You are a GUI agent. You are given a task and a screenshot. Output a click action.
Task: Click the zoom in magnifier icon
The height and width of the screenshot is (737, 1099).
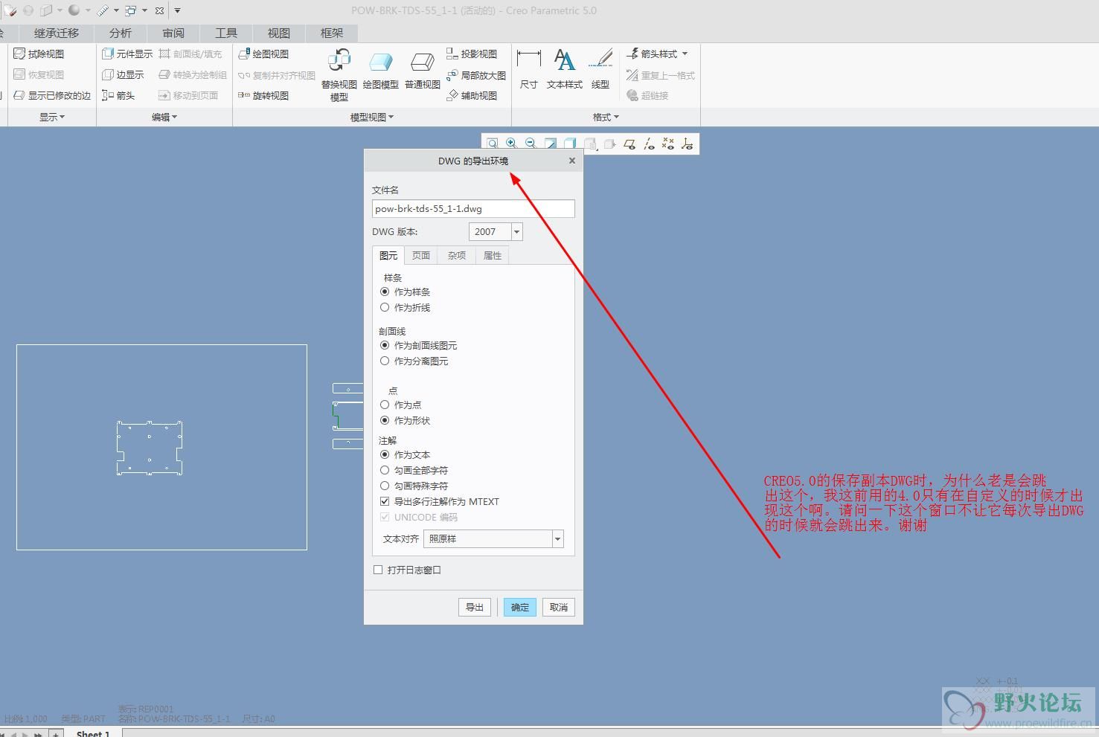[512, 144]
